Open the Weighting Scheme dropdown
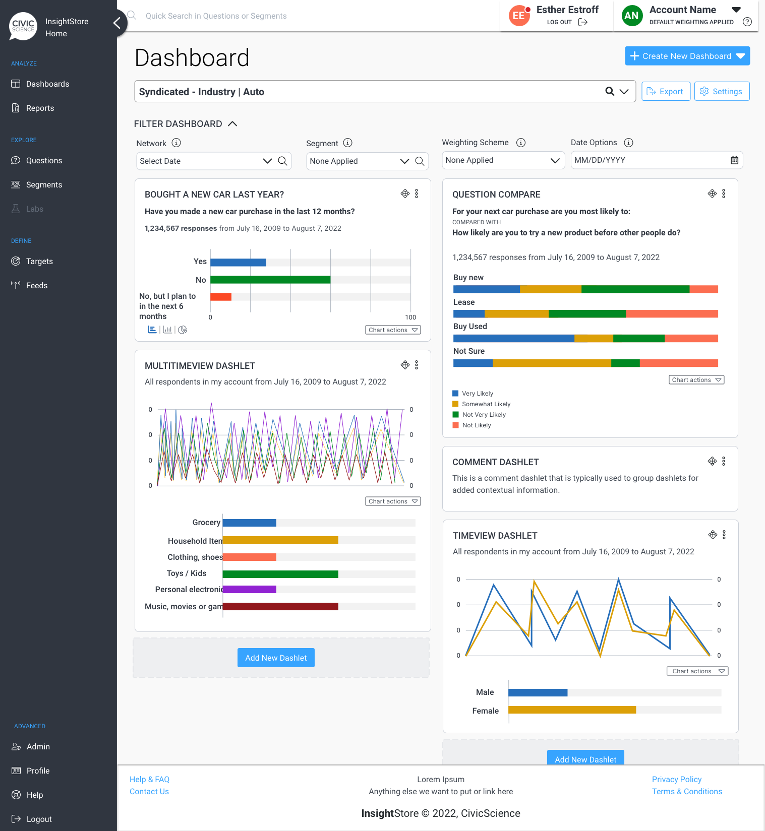The width and height of the screenshot is (765, 831). click(x=503, y=160)
